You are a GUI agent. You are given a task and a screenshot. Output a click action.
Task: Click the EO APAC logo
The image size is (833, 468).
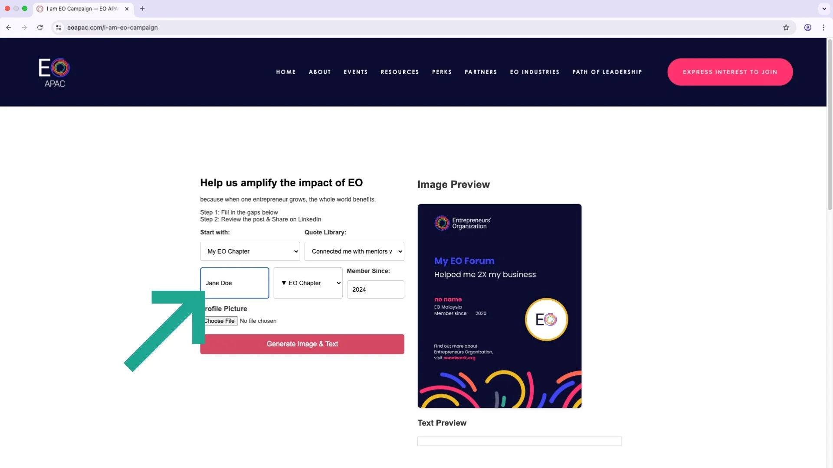click(54, 72)
